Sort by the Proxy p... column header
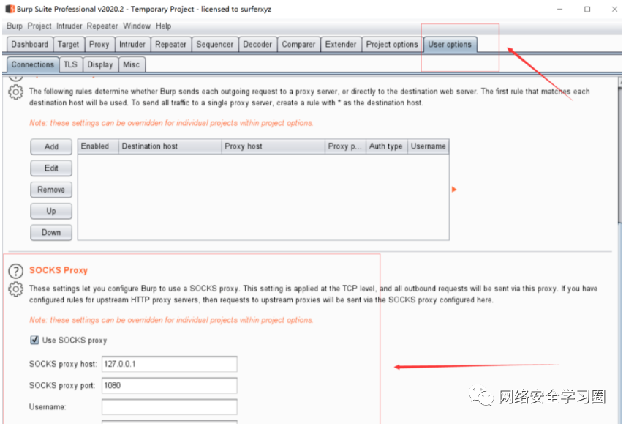The height and width of the screenshot is (424, 626). [346, 146]
